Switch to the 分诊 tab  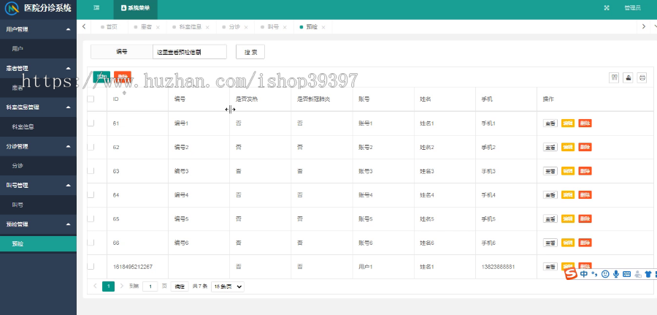[x=234, y=27]
